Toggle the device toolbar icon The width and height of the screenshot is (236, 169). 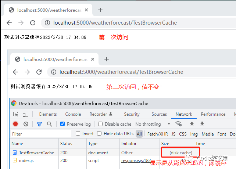pyautogui.click(x=25, y=114)
